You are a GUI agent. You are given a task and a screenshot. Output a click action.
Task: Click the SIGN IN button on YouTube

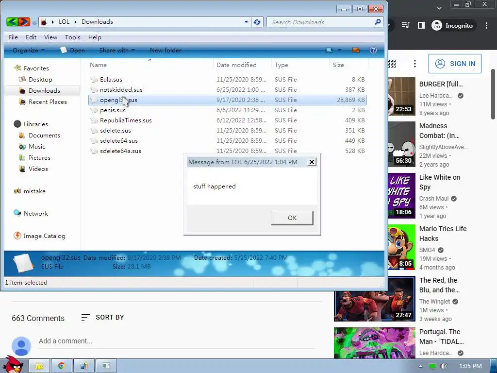coord(455,64)
